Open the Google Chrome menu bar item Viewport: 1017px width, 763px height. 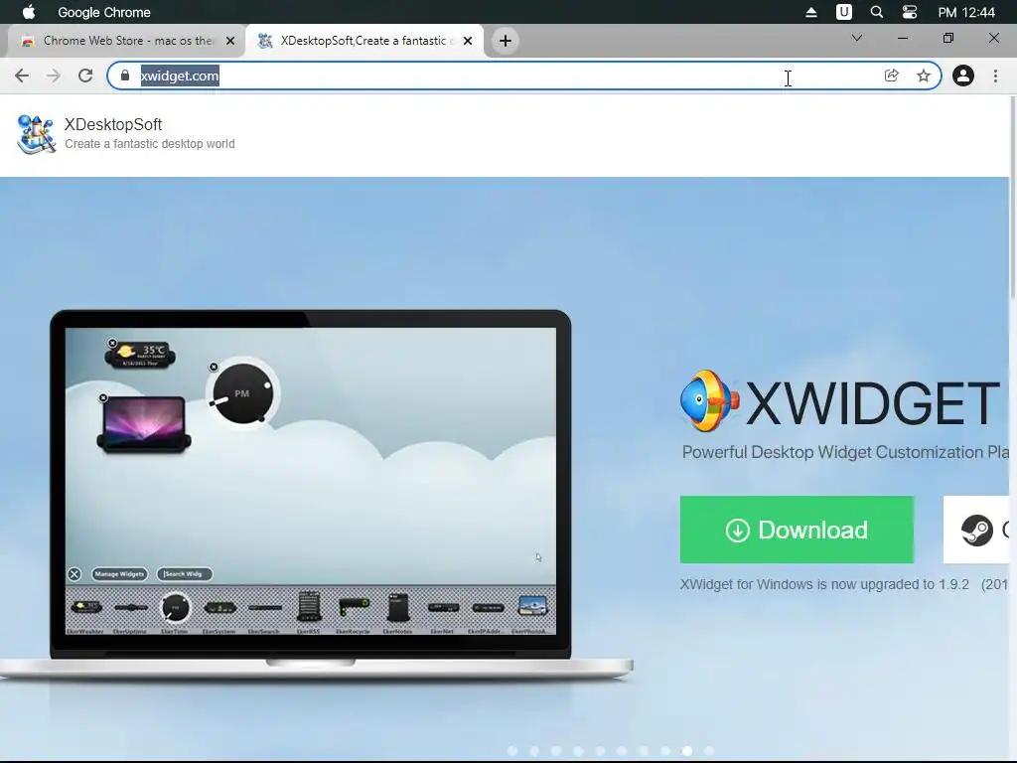click(x=103, y=12)
